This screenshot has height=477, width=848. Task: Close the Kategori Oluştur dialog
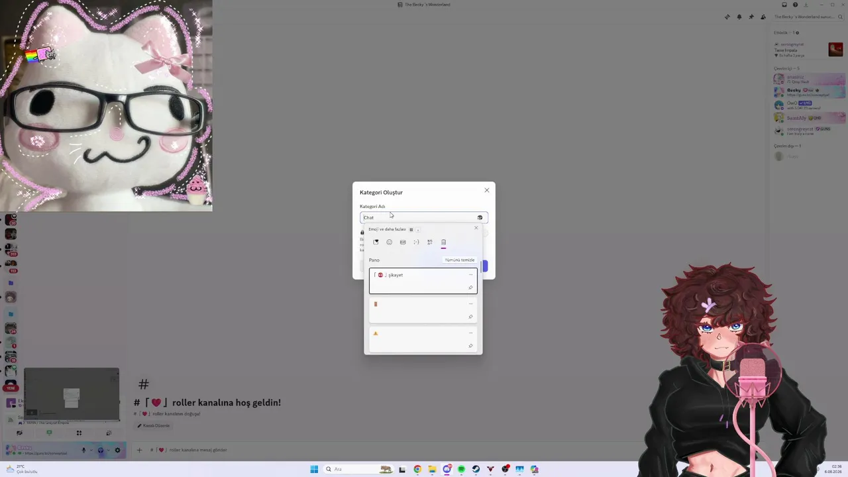tap(487, 190)
